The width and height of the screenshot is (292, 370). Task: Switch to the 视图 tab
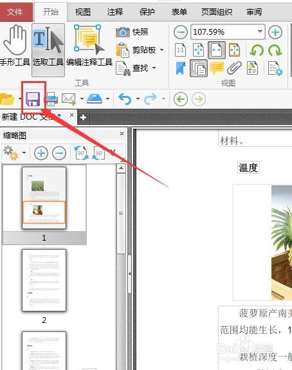[x=83, y=12]
